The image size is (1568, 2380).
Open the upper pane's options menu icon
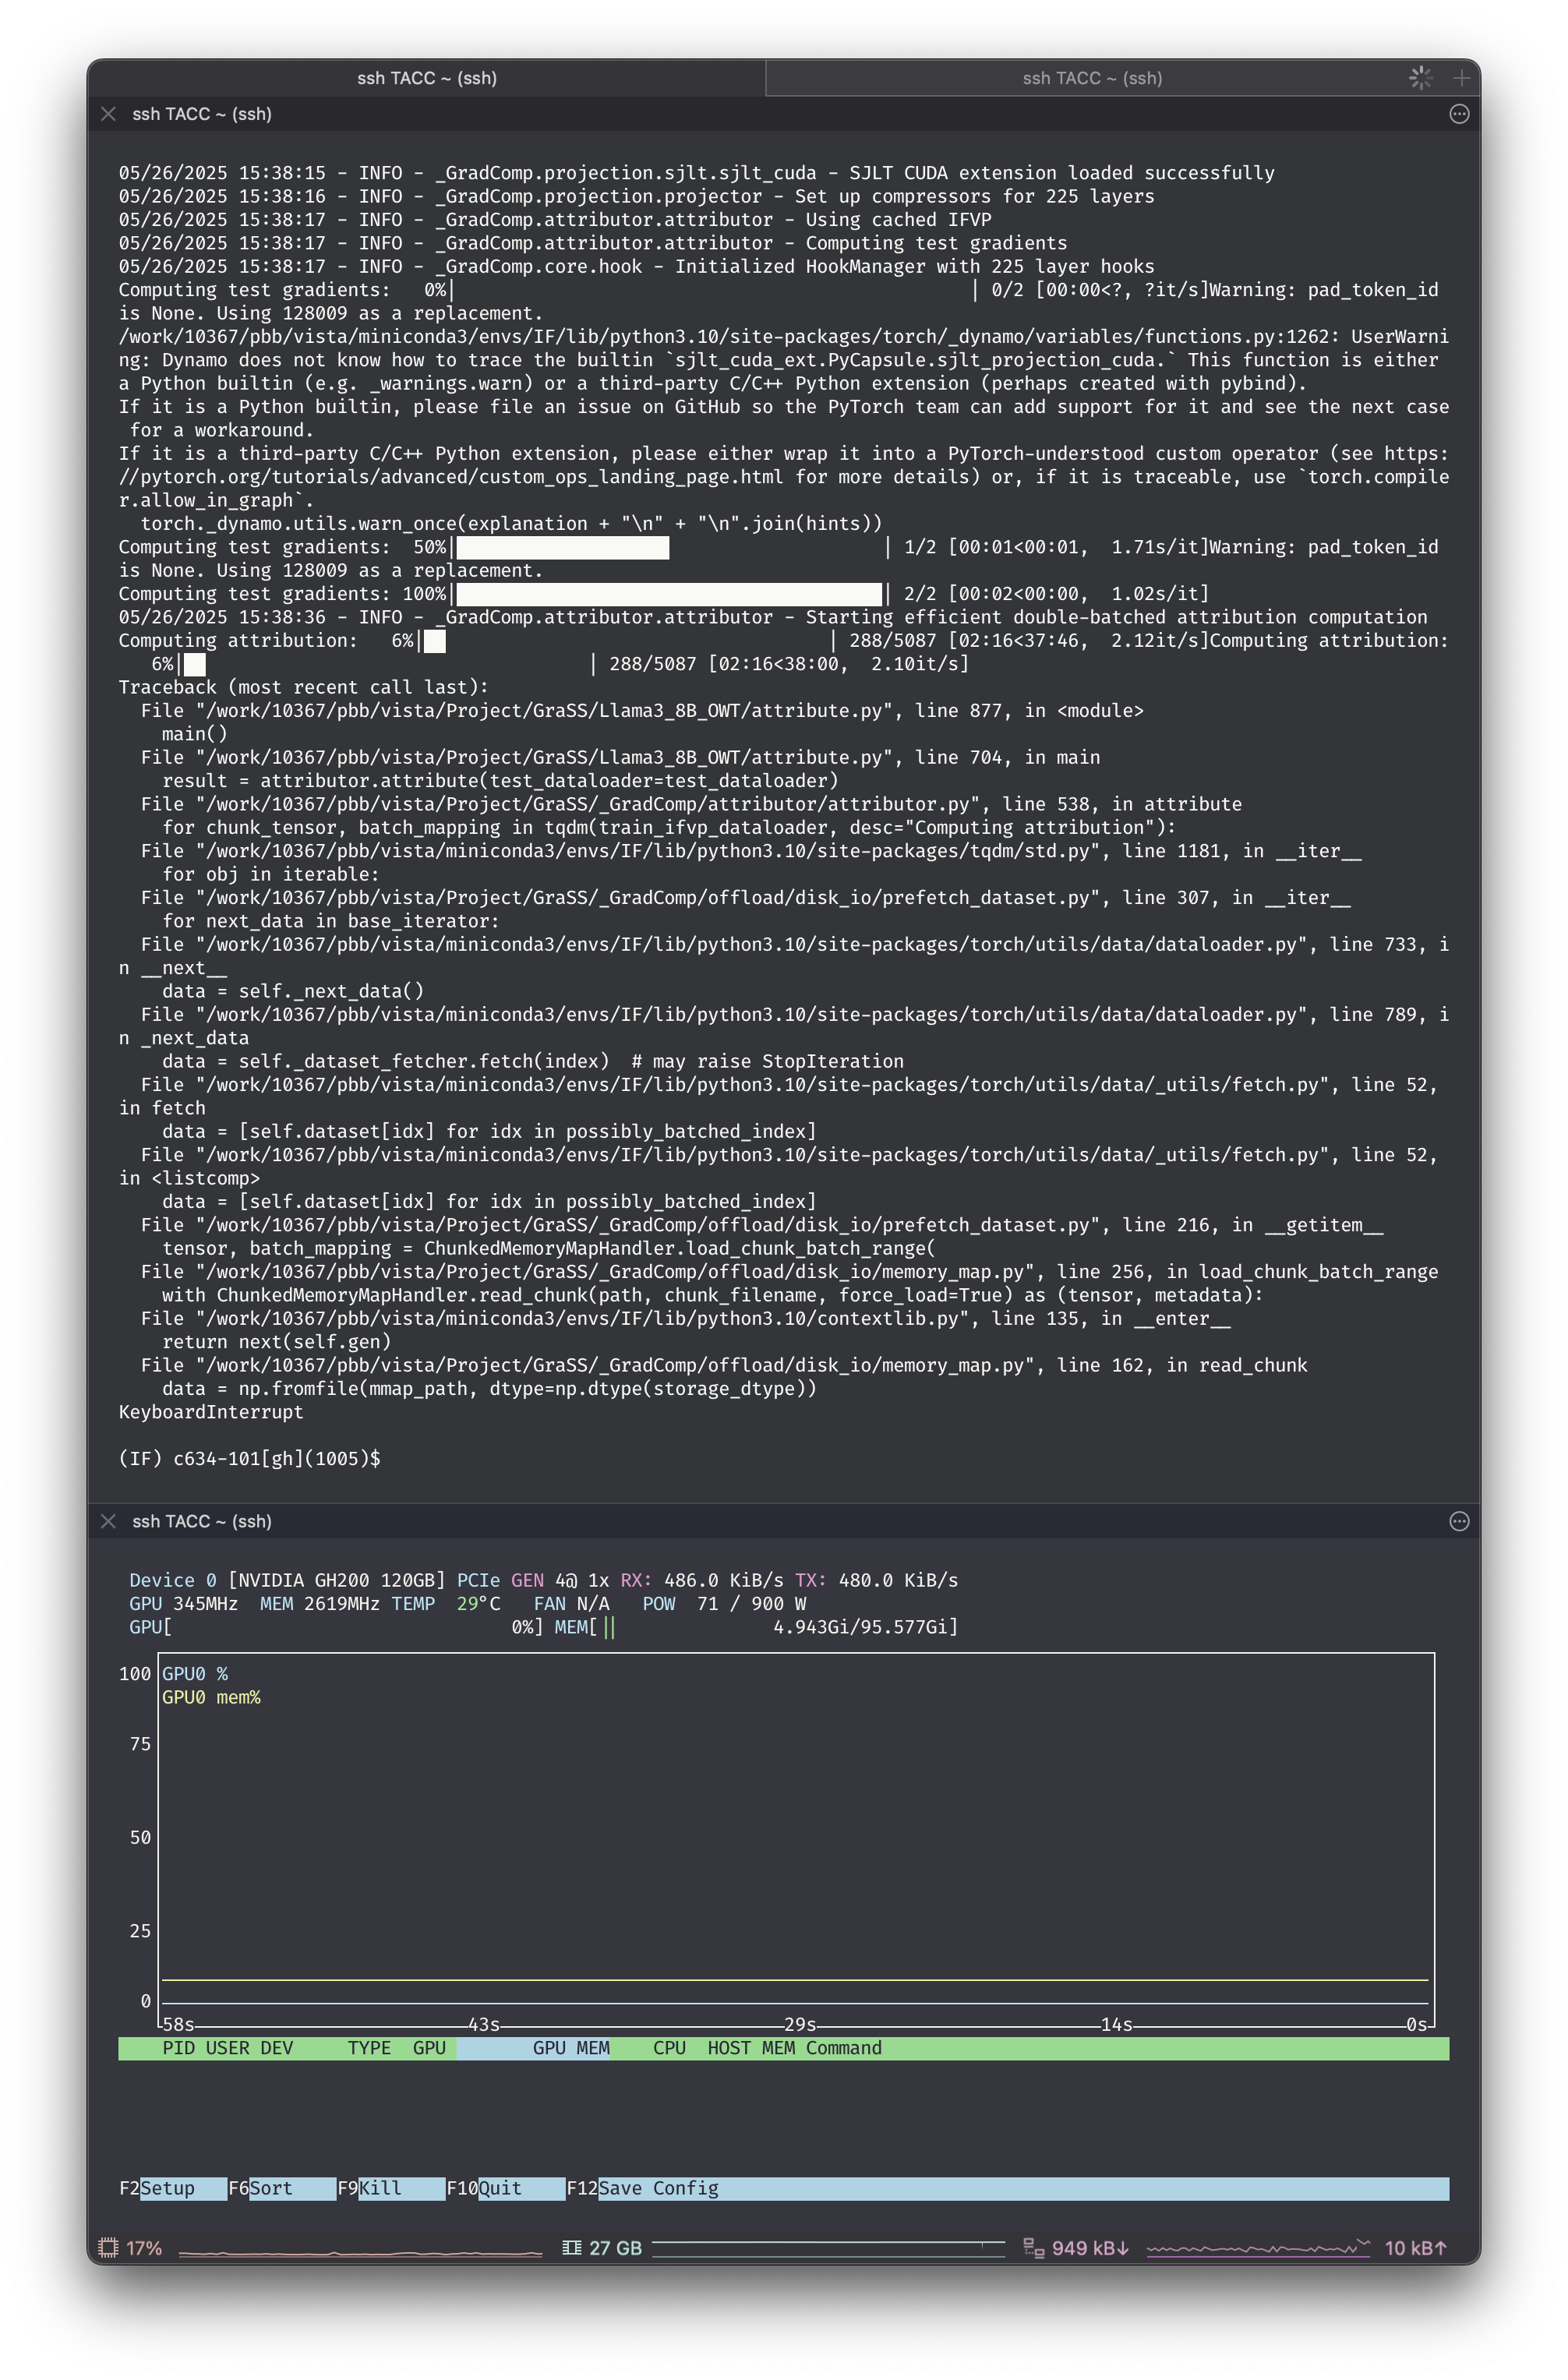pos(1459,114)
